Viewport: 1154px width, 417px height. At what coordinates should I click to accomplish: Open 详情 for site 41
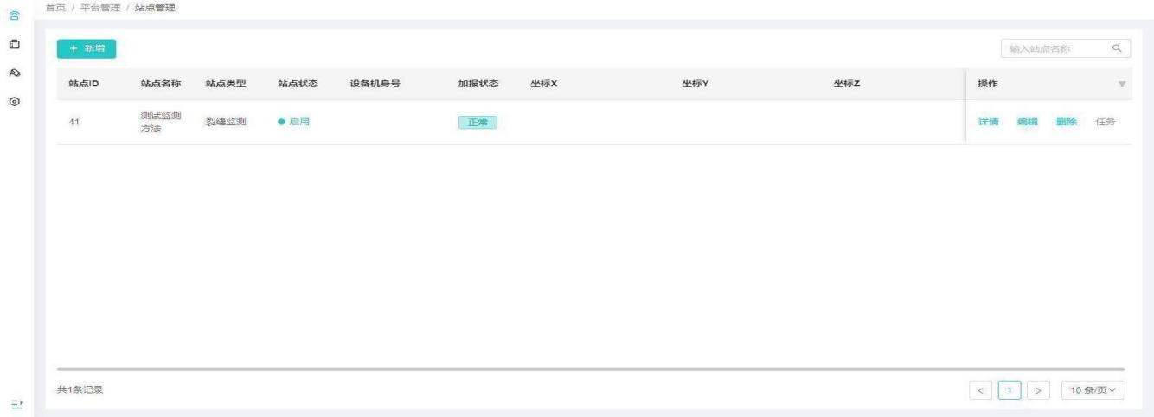[988, 122]
